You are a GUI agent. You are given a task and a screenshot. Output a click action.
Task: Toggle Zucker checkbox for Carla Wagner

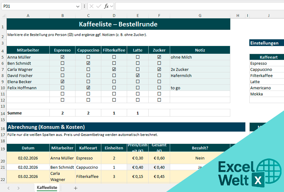pos(159,69)
